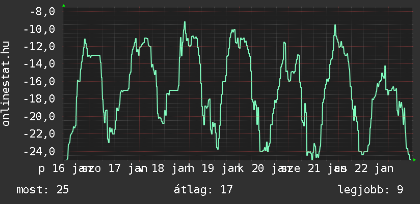This screenshot has width=420, height=204.
Task: Click the -16,0 y-axis label
Action: 39,82
